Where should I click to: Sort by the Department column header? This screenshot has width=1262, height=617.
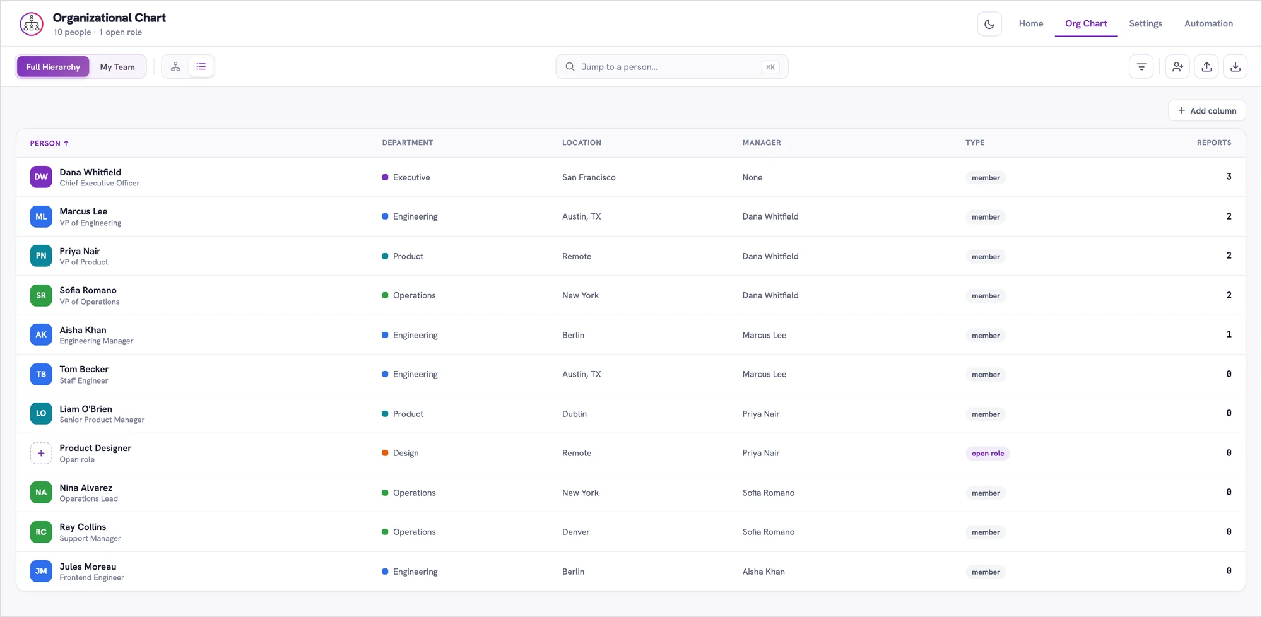tap(408, 143)
